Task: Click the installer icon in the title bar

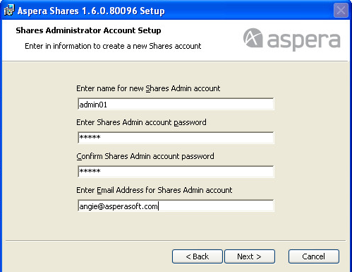Action: [9, 10]
